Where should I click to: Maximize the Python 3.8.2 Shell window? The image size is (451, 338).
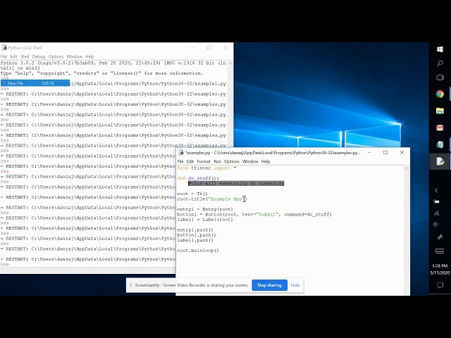coord(209,48)
